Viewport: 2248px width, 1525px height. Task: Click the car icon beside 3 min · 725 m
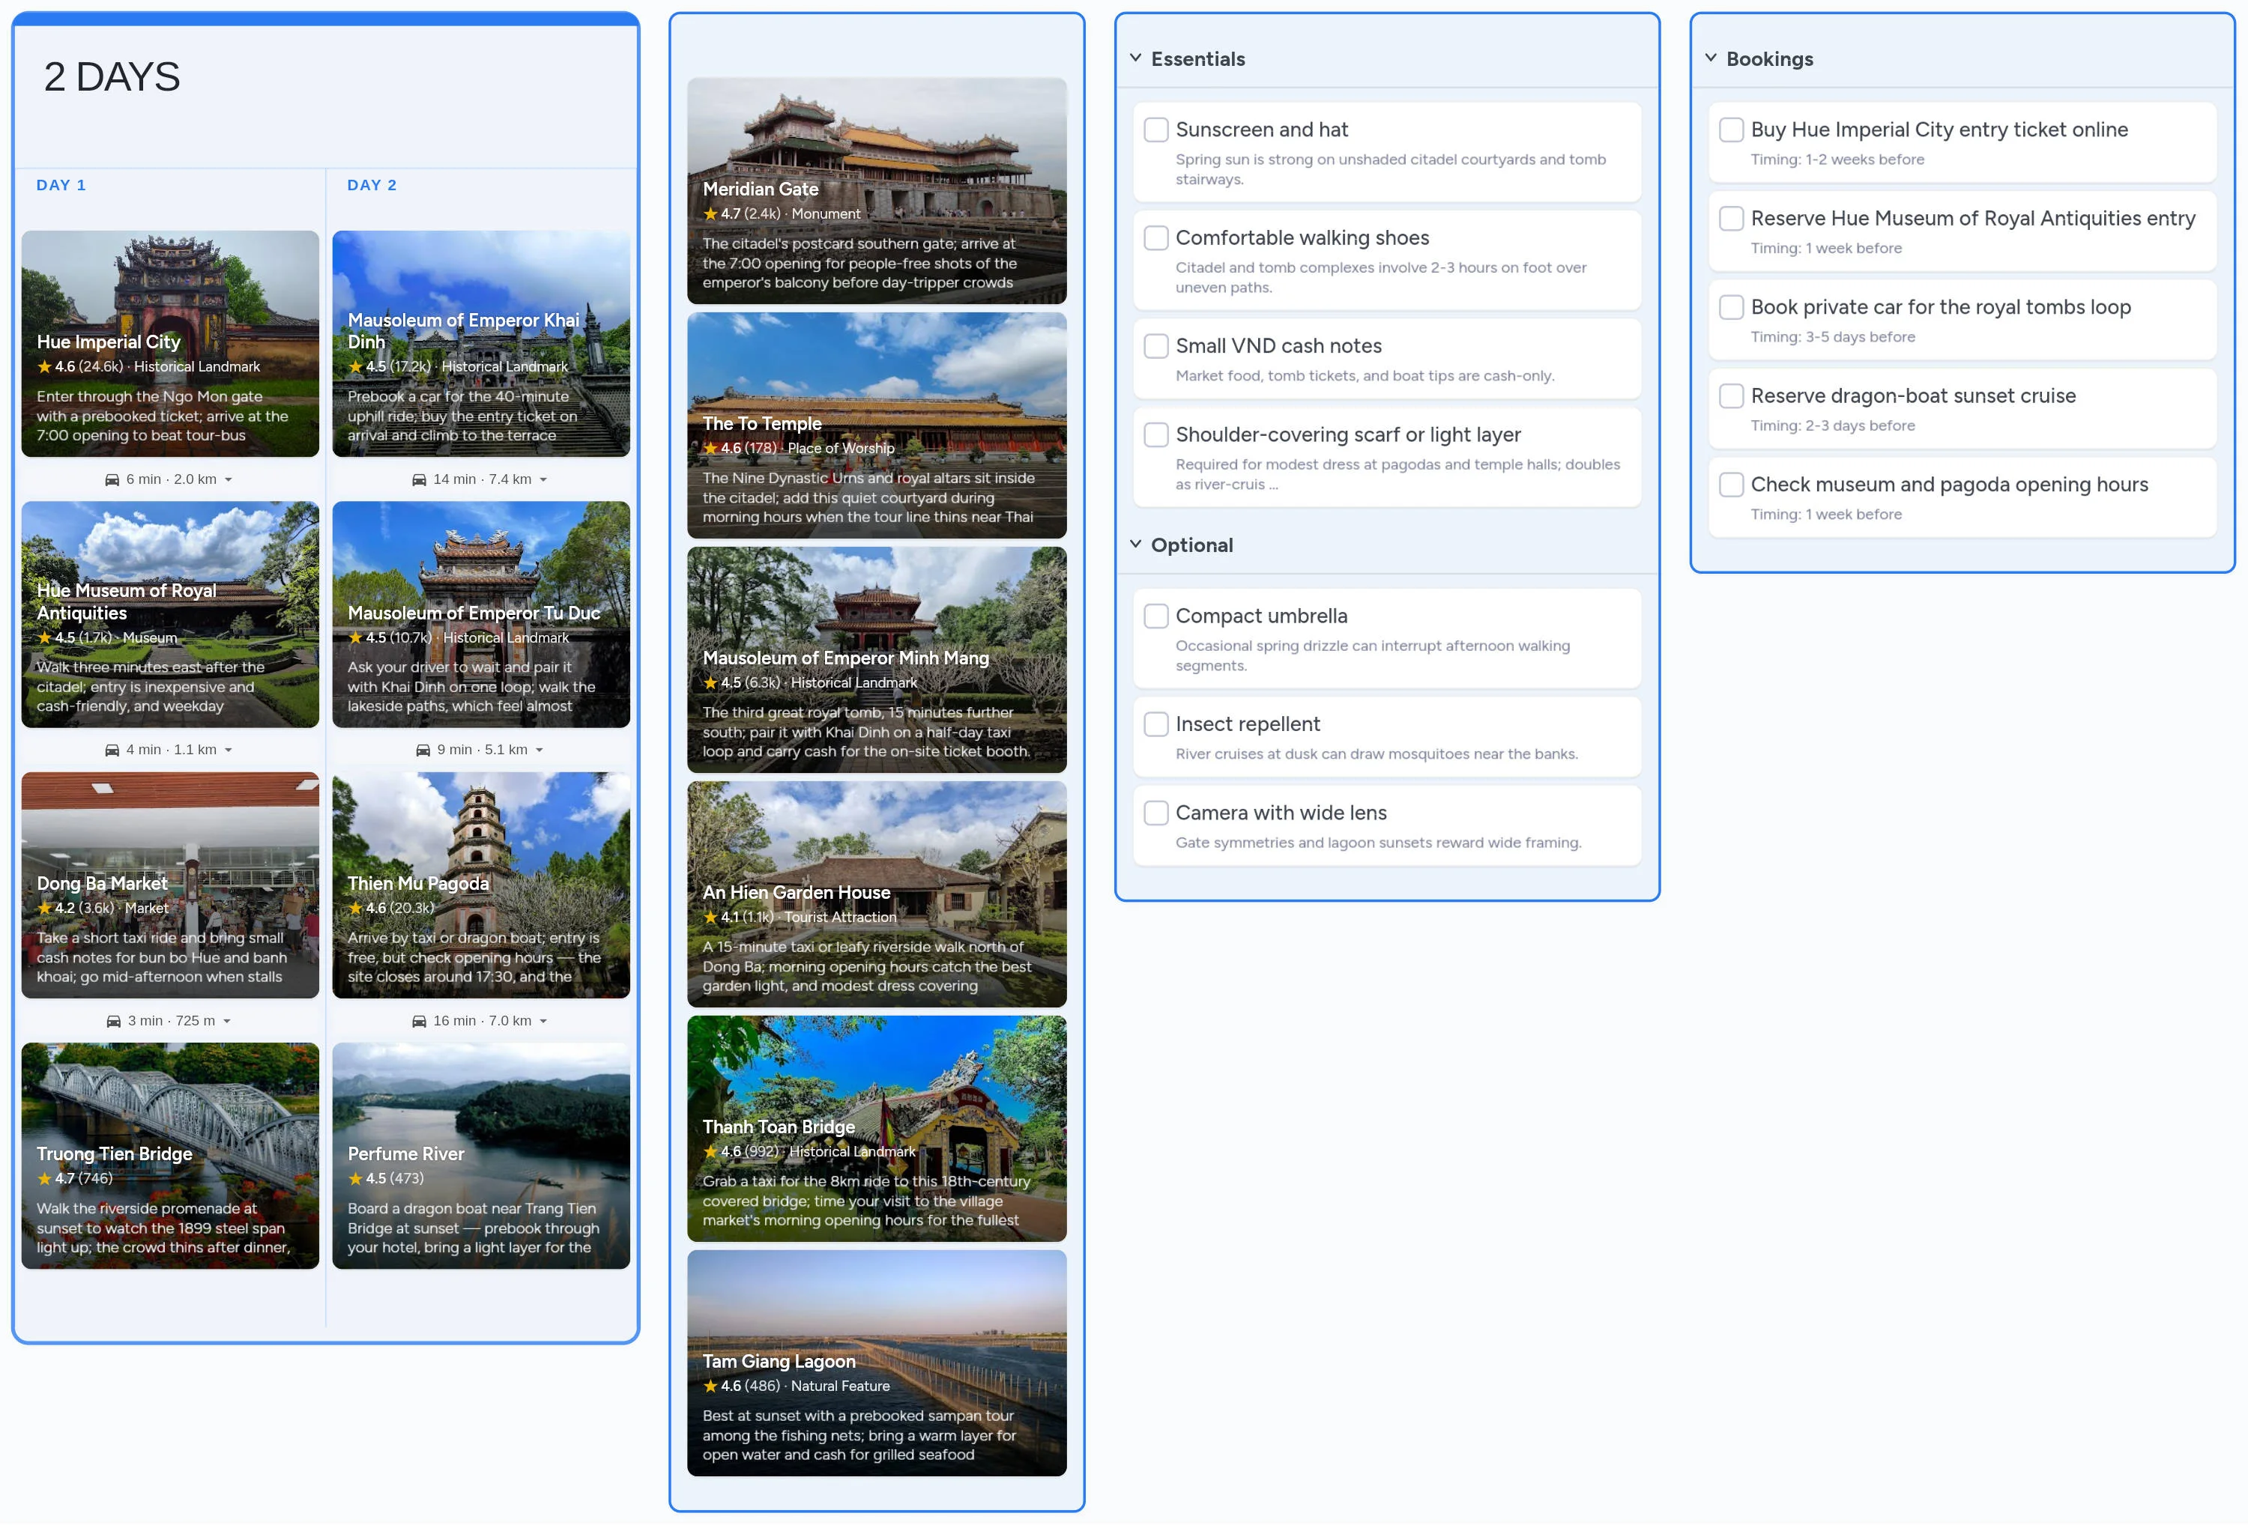[x=113, y=1021]
